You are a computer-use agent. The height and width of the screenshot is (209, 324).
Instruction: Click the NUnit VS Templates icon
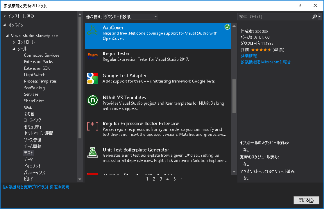(x=93, y=100)
